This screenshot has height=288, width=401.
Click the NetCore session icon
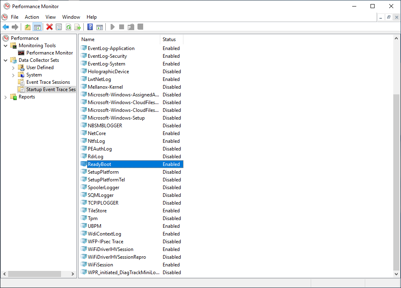[84, 133]
